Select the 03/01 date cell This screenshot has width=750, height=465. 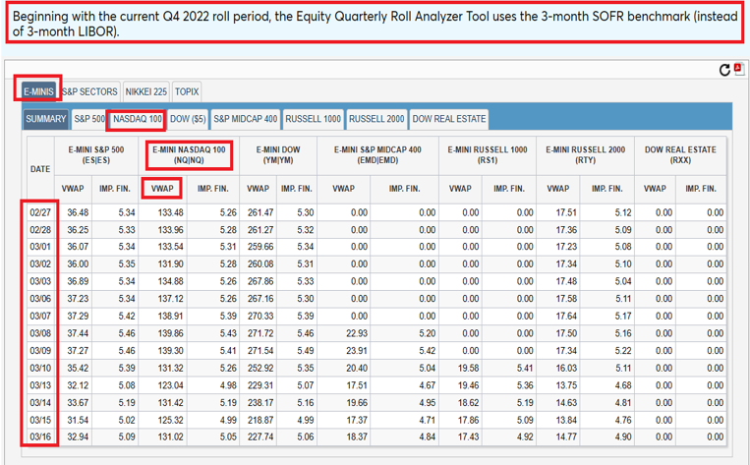(x=40, y=247)
